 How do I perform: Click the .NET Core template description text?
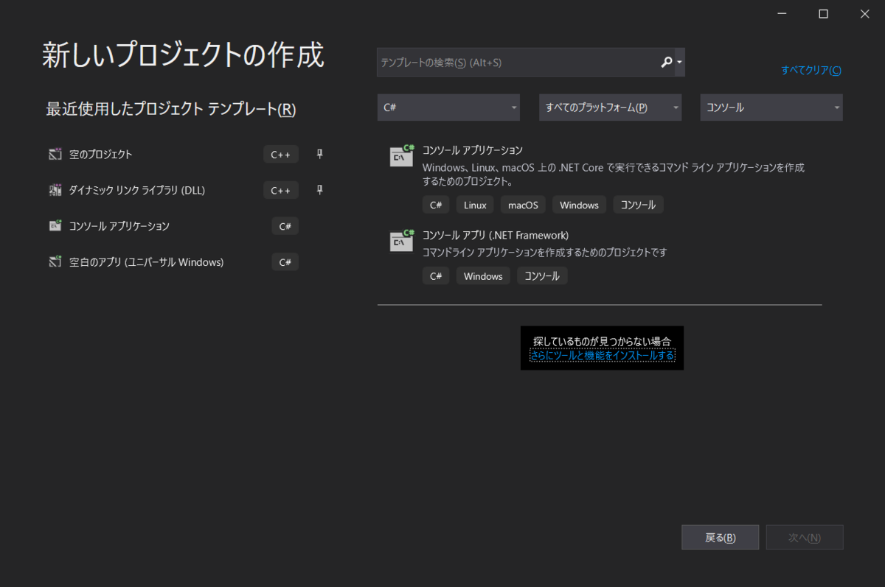coord(614,174)
